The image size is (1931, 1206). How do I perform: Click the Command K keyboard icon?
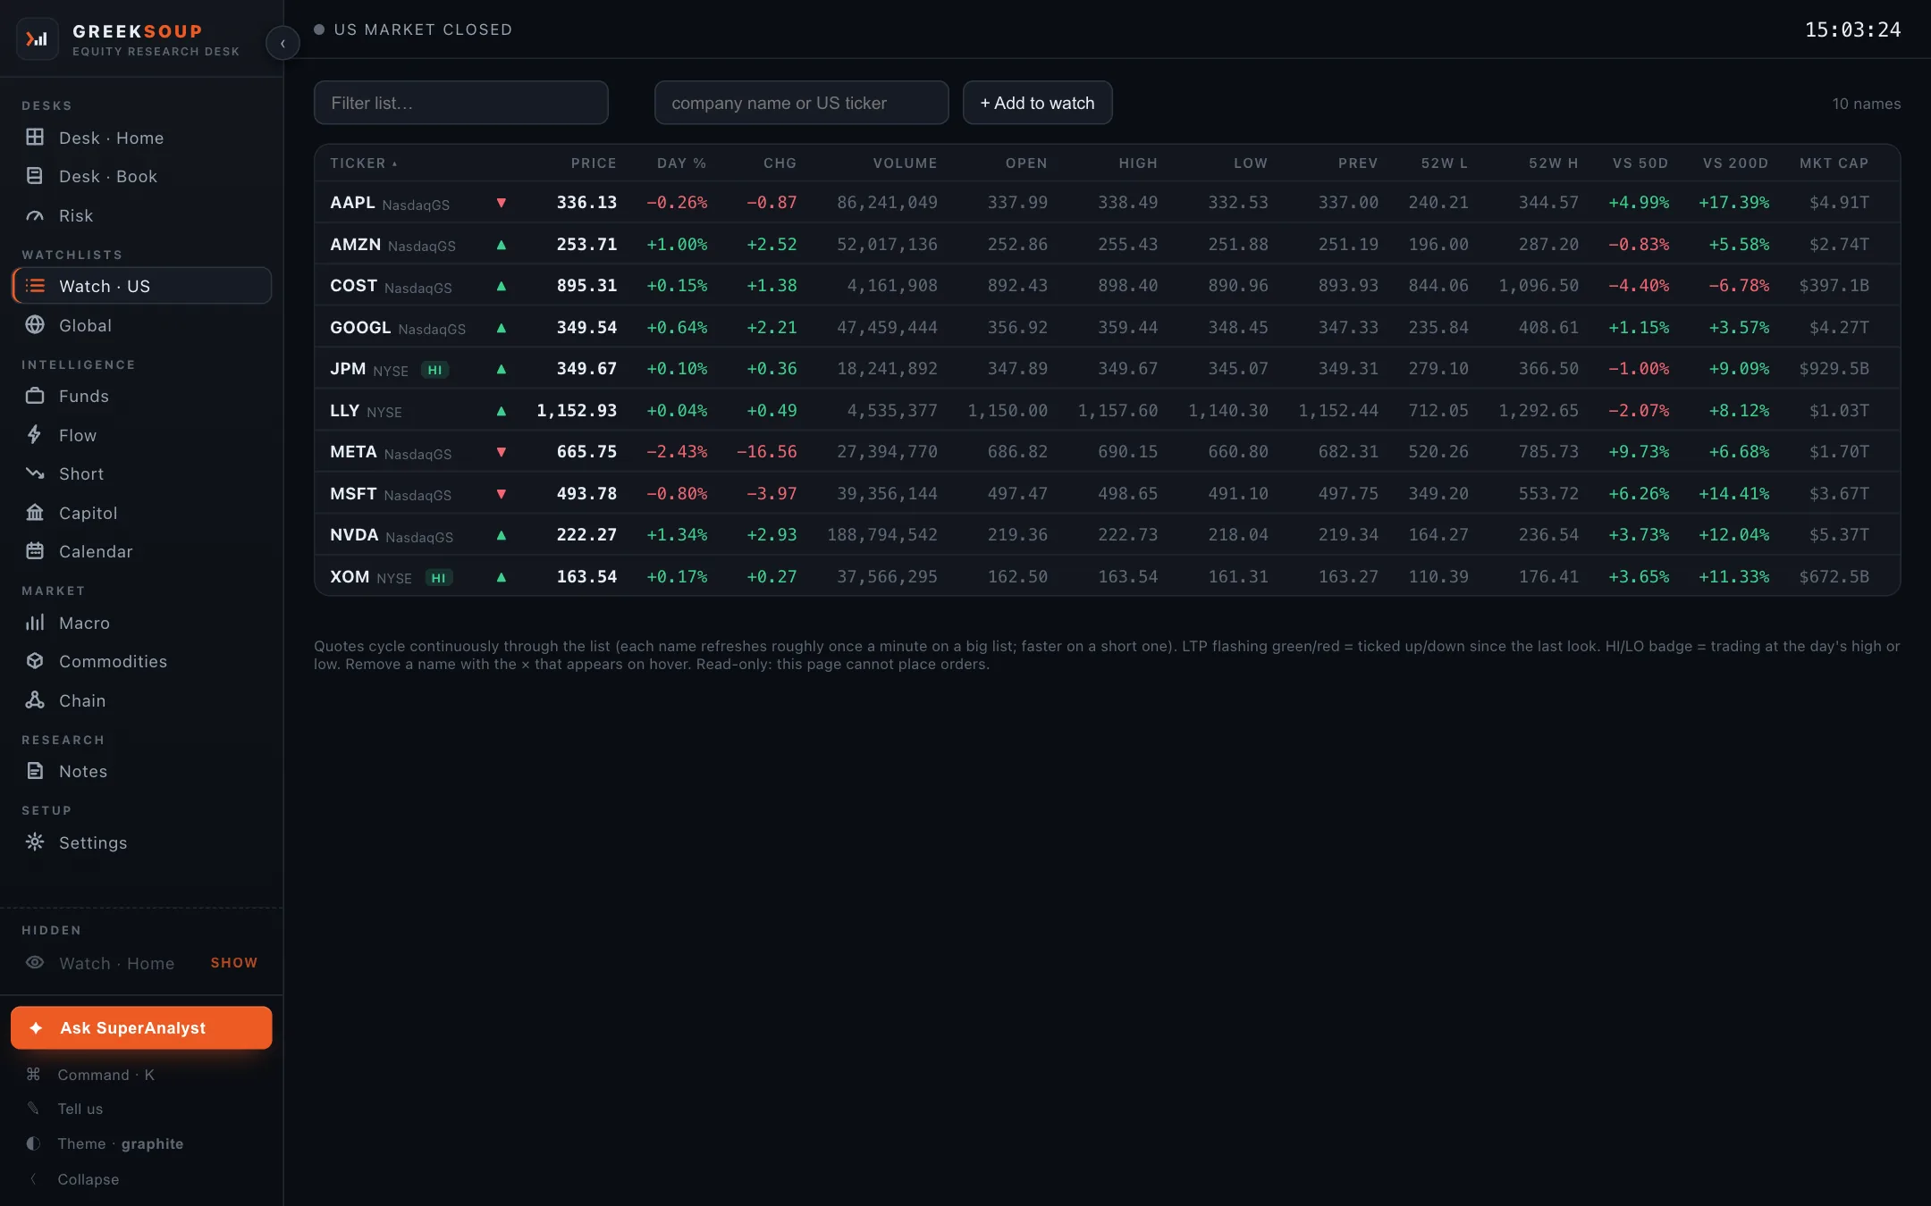click(x=33, y=1074)
